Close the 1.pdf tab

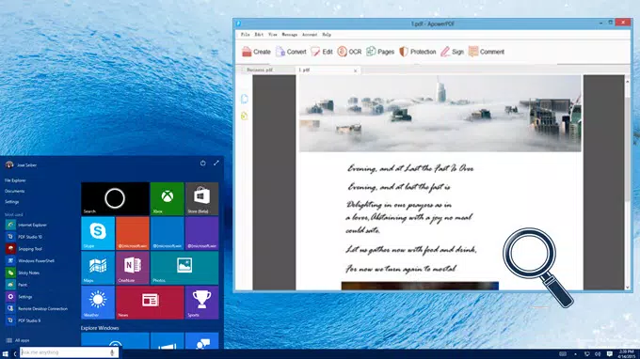tap(355, 70)
